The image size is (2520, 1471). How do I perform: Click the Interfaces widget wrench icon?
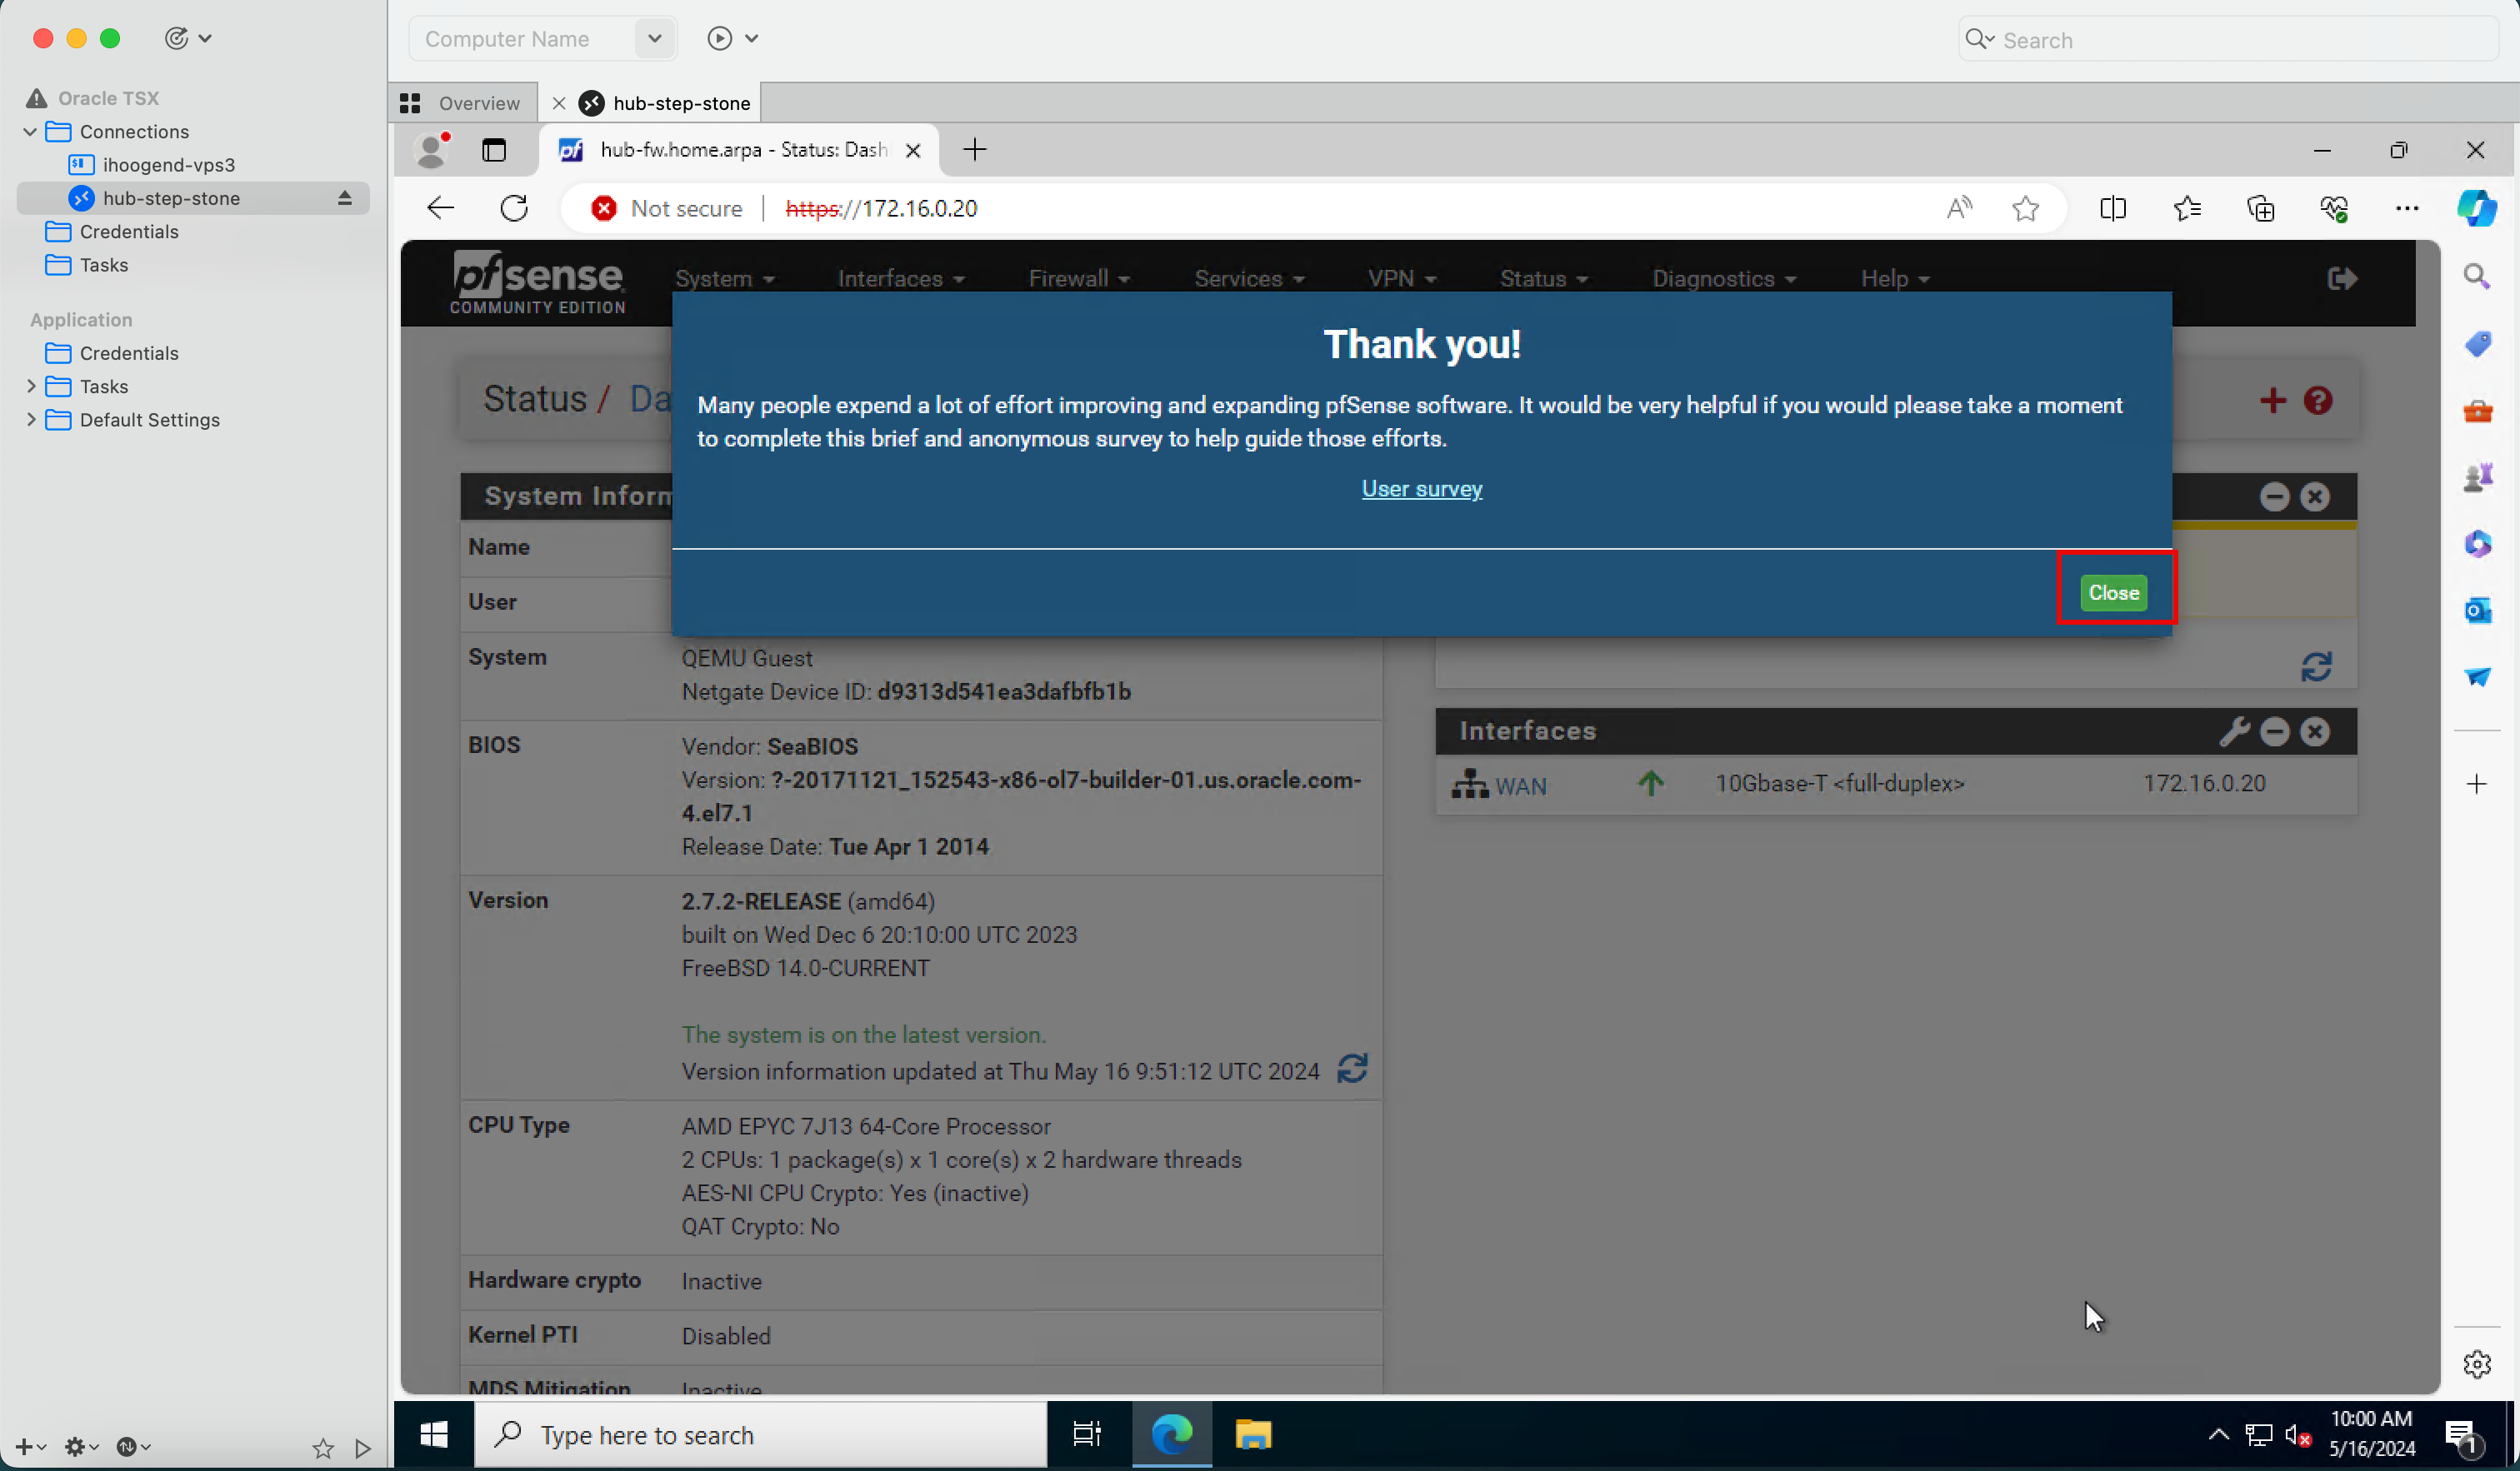pyautogui.click(x=2233, y=731)
